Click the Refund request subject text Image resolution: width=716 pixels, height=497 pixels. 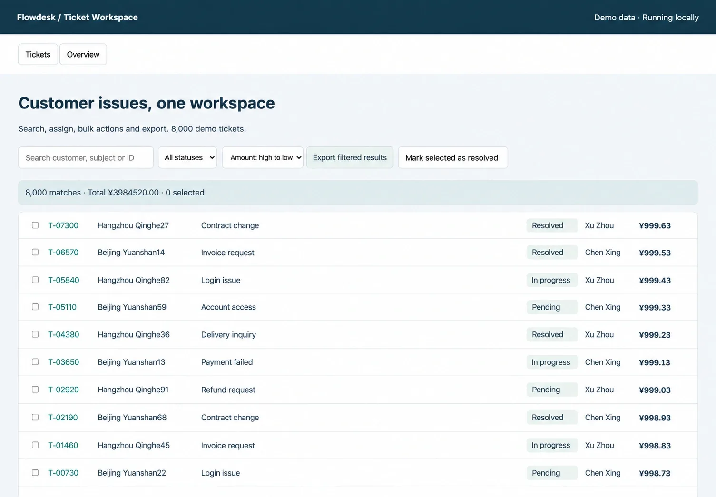(x=228, y=390)
